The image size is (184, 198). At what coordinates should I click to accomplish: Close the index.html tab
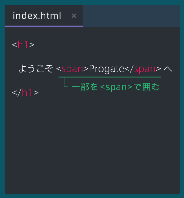point(74,16)
